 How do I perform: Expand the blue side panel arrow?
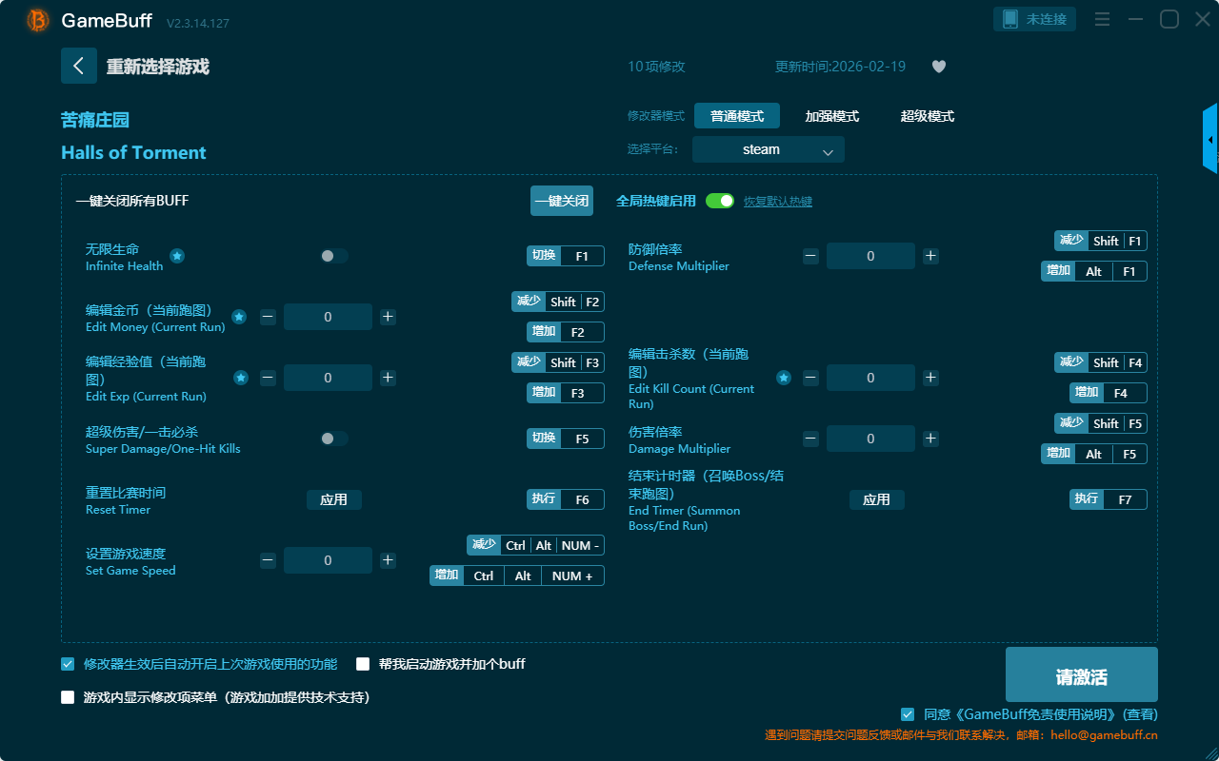tap(1210, 140)
